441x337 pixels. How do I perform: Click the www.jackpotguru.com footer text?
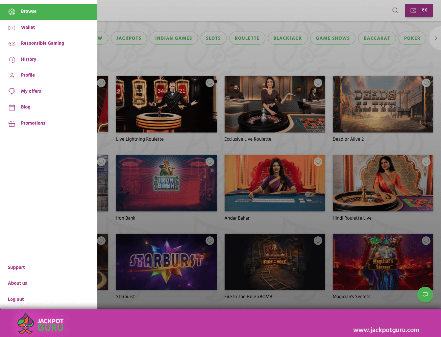386,330
